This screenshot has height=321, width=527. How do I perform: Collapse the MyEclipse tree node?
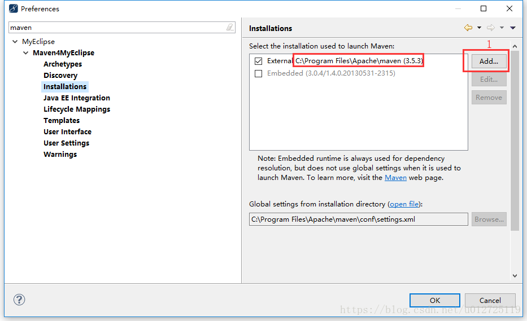click(15, 42)
